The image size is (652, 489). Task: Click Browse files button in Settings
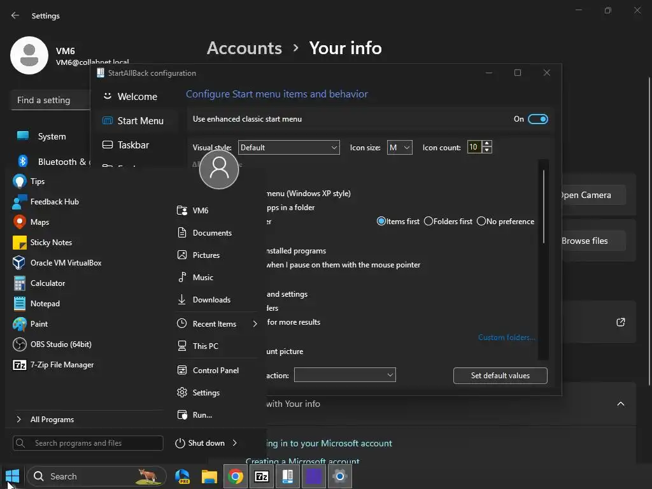(594, 241)
